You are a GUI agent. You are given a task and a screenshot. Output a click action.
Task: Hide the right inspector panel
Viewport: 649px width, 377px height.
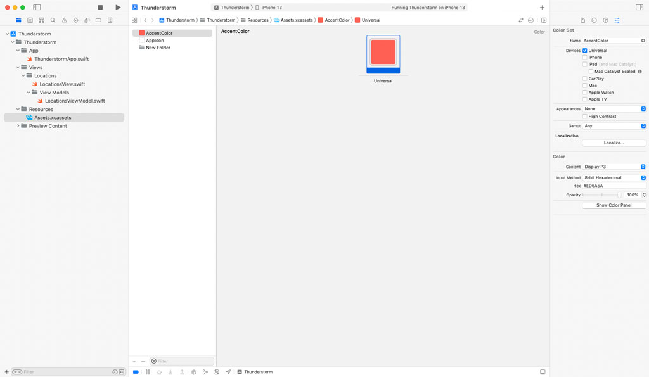(639, 8)
